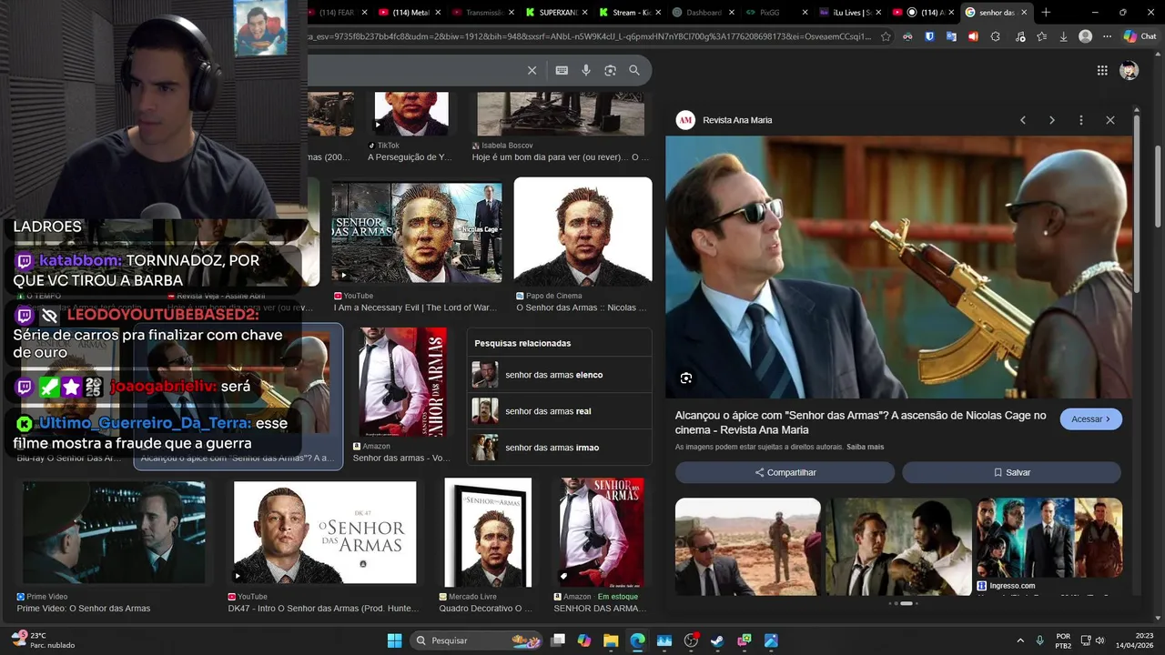Click the Compartilhar button
The width and height of the screenshot is (1165, 655).
pos(785,472)
